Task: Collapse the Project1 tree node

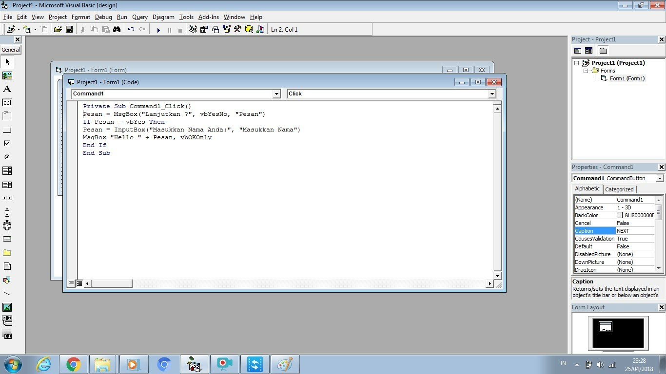Action: coord(577,62)
